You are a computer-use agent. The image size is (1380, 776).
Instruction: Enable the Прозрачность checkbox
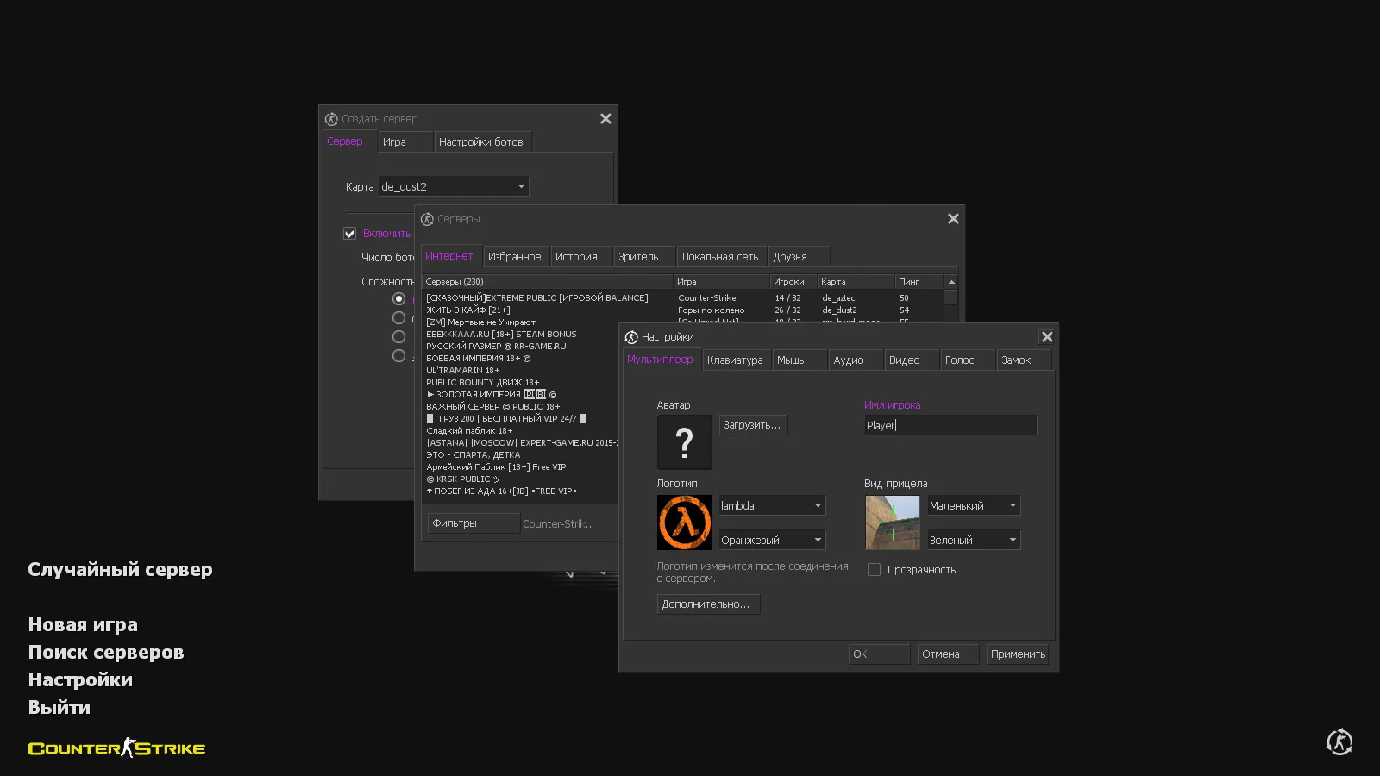[874, 569]
